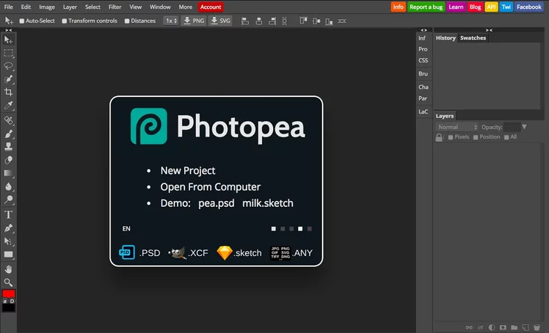549x333 pixels.
Task: Click New Project link
Action: [x=188, y=171]
